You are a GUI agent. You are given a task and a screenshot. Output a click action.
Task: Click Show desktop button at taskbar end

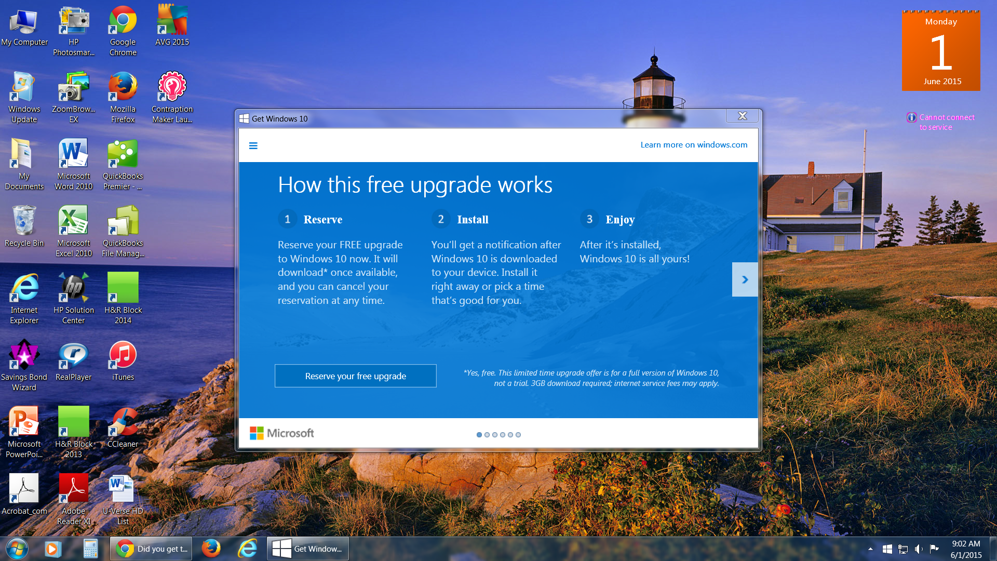click(x=993, y=549)
